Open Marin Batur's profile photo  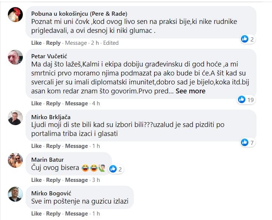pyautogui.click(x=16, y=161)
